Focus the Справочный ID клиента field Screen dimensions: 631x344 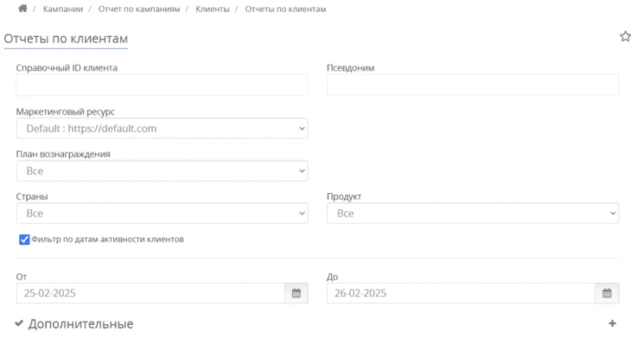tap(163, 84)
